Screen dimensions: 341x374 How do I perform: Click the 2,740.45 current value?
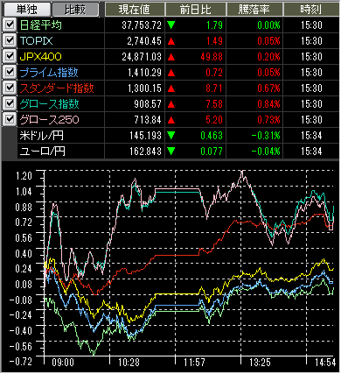click(x=144, y=41)
